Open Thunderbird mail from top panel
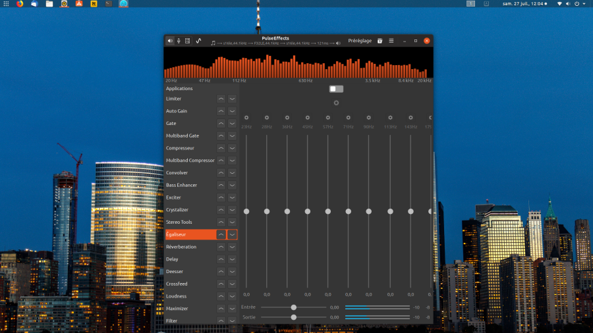Screen dimensions: 593x333 (x=34, y=4)
